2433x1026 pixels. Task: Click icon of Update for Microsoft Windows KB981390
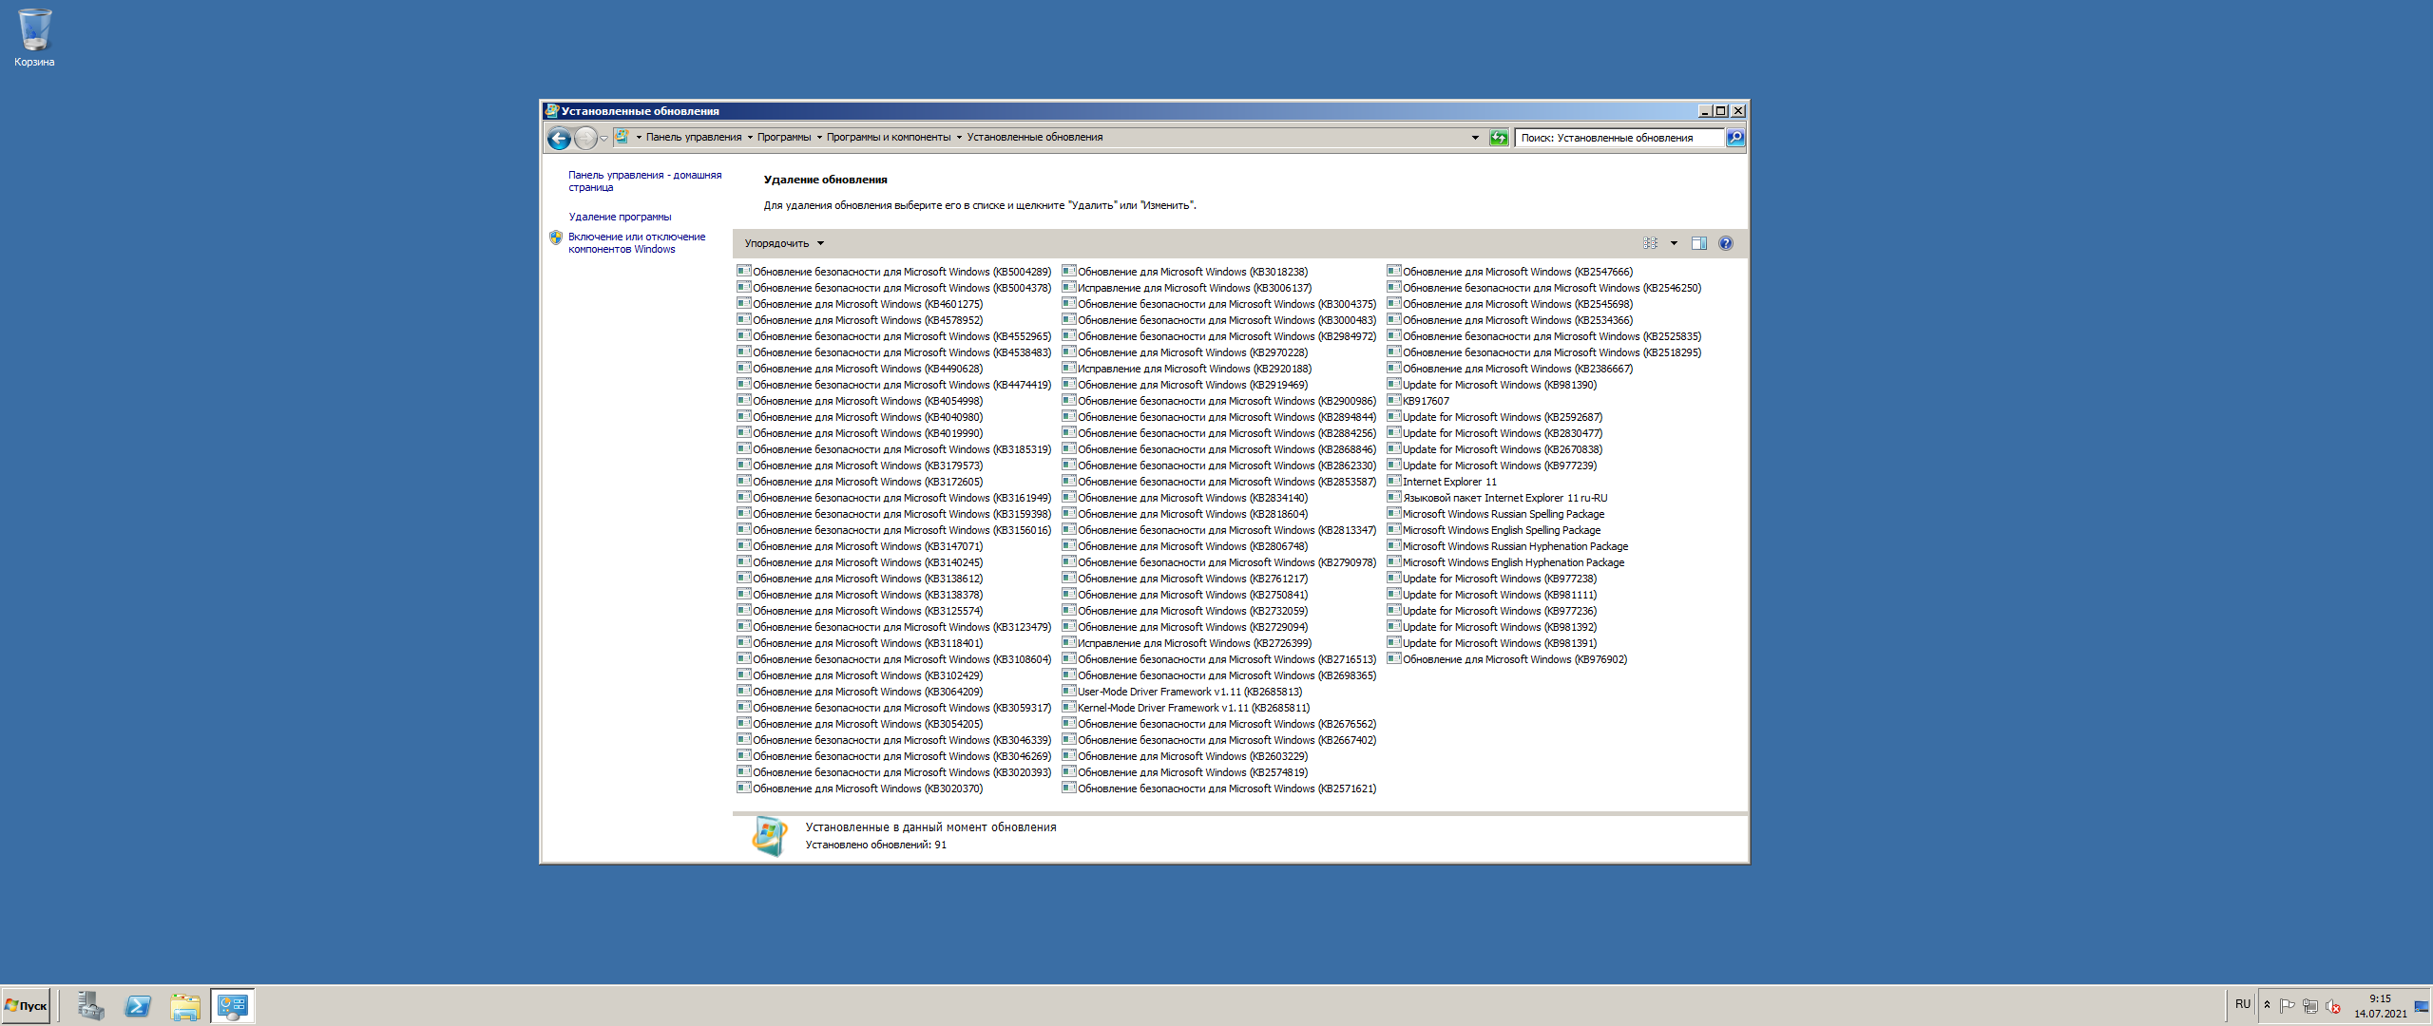click(x=1394, y=384)
